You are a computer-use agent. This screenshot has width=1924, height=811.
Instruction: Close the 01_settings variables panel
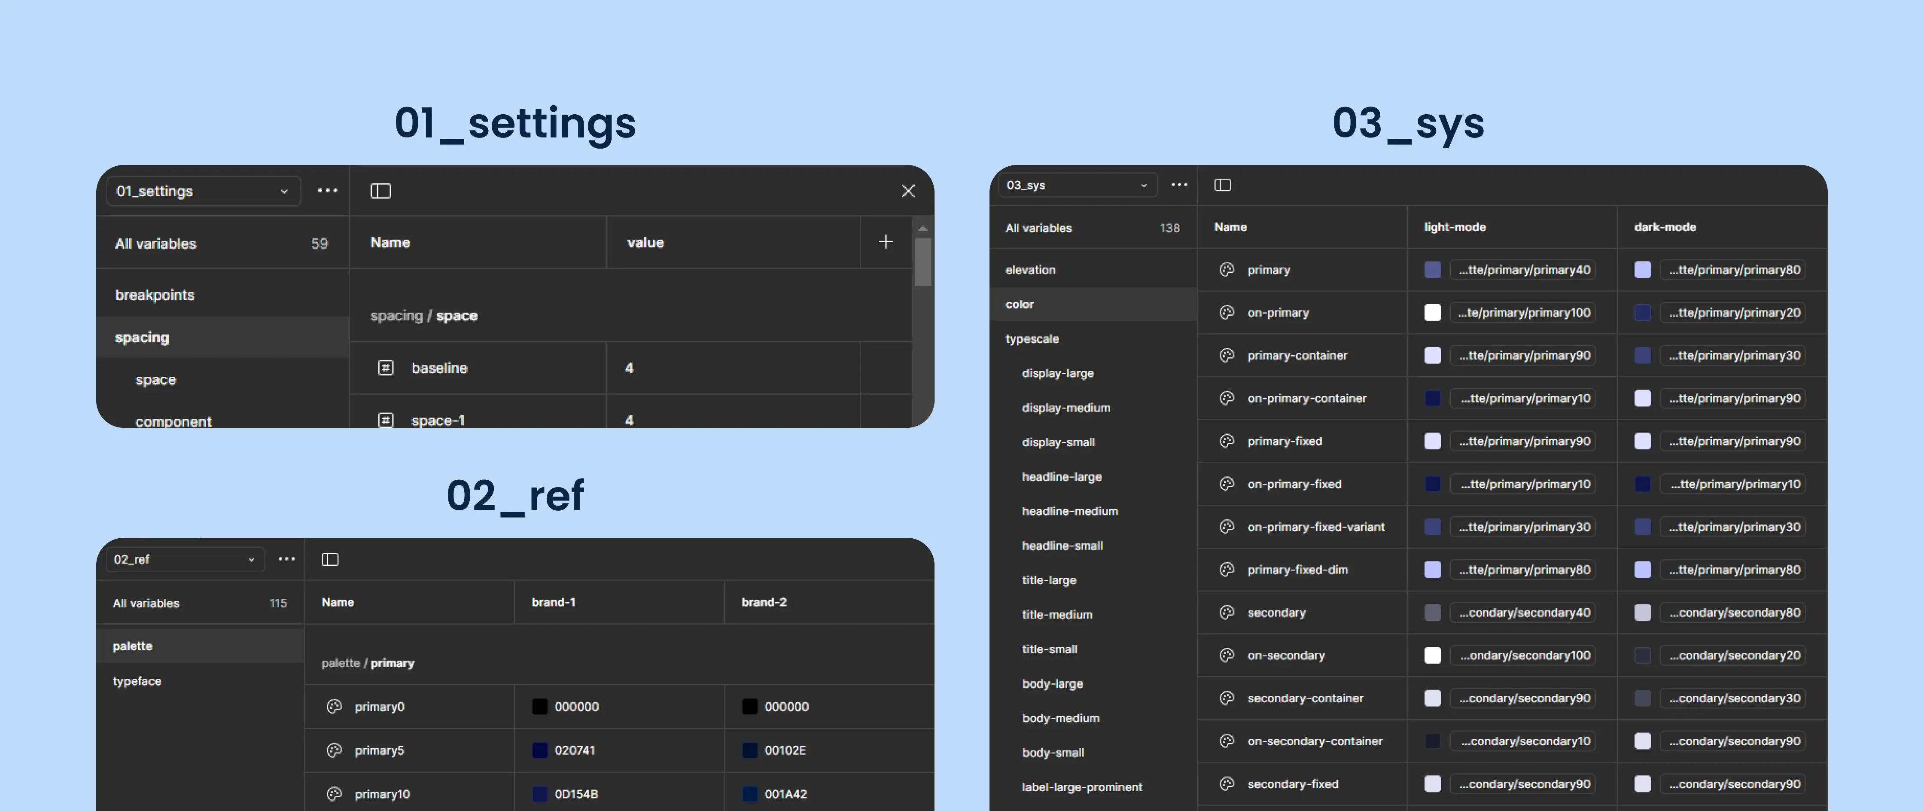point(908,191)
